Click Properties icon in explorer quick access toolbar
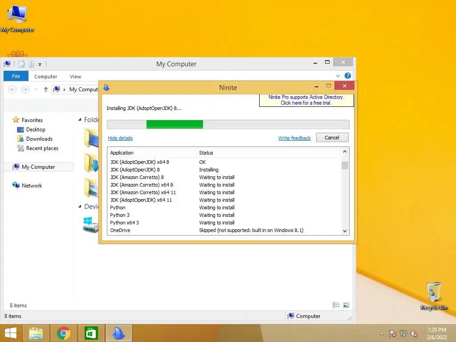This screenshot has height=342, width=456. (22, 64)
